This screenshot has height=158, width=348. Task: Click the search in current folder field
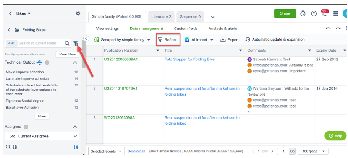[x=40, y=44]
